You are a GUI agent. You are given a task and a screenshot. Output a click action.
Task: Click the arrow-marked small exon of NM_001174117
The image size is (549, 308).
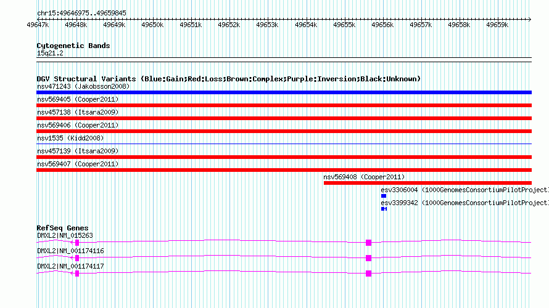[x=77, y=274]
